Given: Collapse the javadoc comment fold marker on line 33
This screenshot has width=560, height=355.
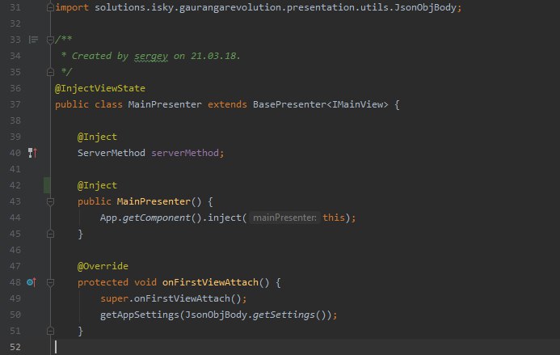Looking at the screenshot, I should pos(50,40).
